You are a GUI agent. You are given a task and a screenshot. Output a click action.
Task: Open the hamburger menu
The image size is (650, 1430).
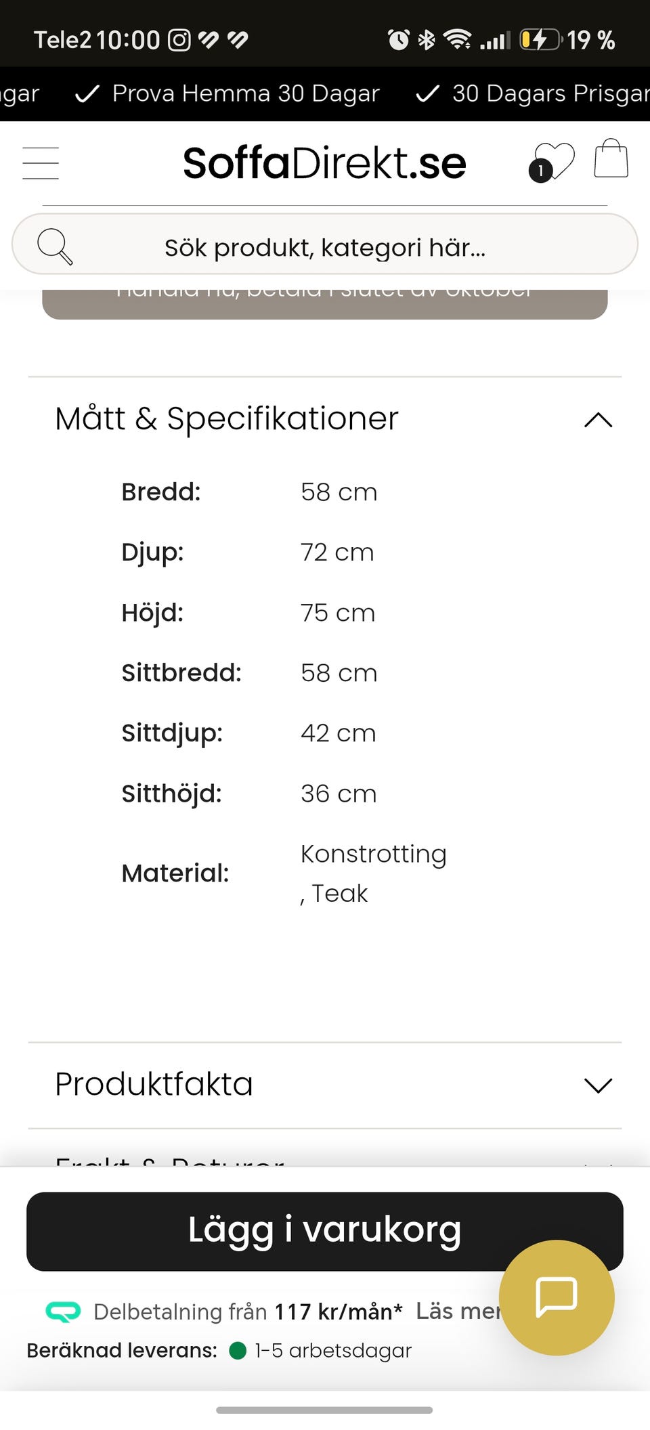click(41, 163)
